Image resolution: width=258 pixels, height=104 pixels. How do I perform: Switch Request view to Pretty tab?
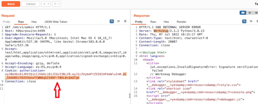pyautogui.click(x=7, y=22)
